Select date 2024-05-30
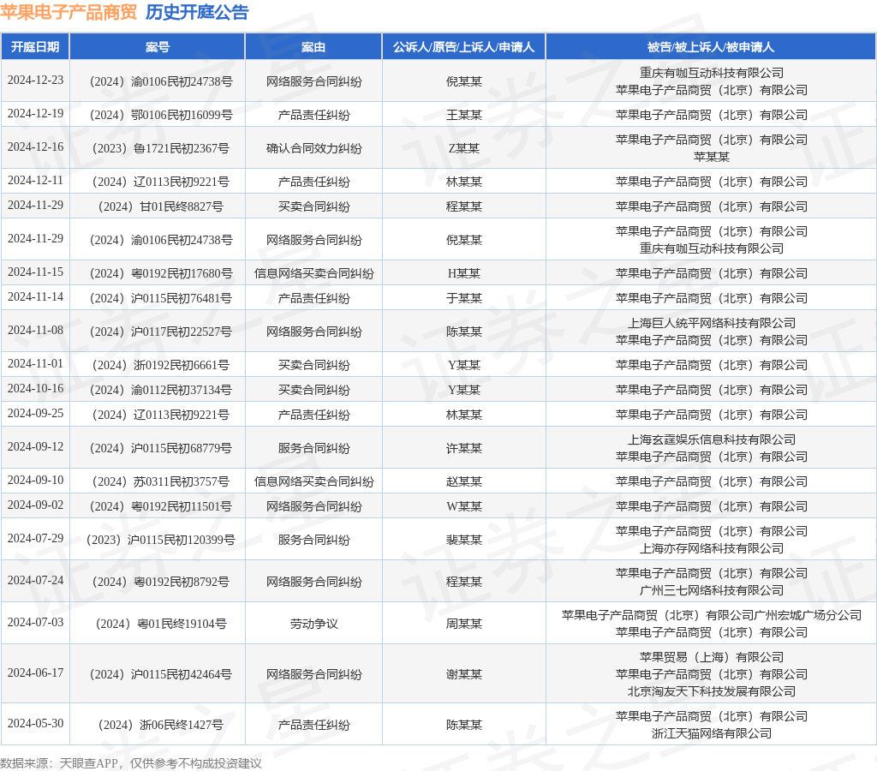 [35, 723]
